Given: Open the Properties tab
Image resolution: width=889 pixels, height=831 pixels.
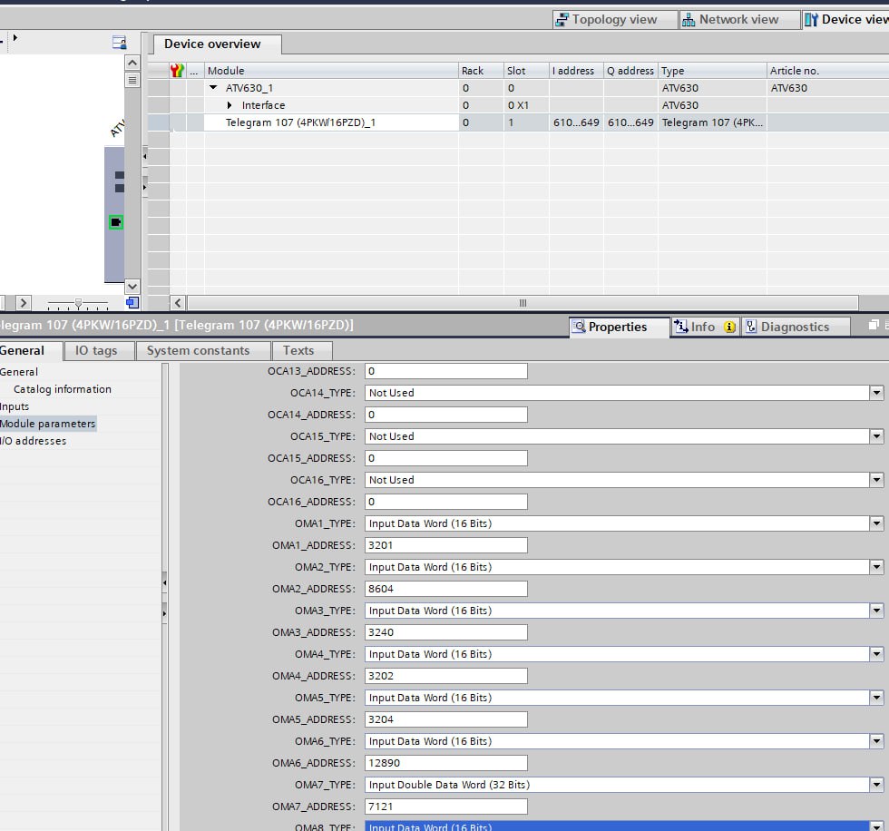Looking at the screenshot, I should (619, 327).
